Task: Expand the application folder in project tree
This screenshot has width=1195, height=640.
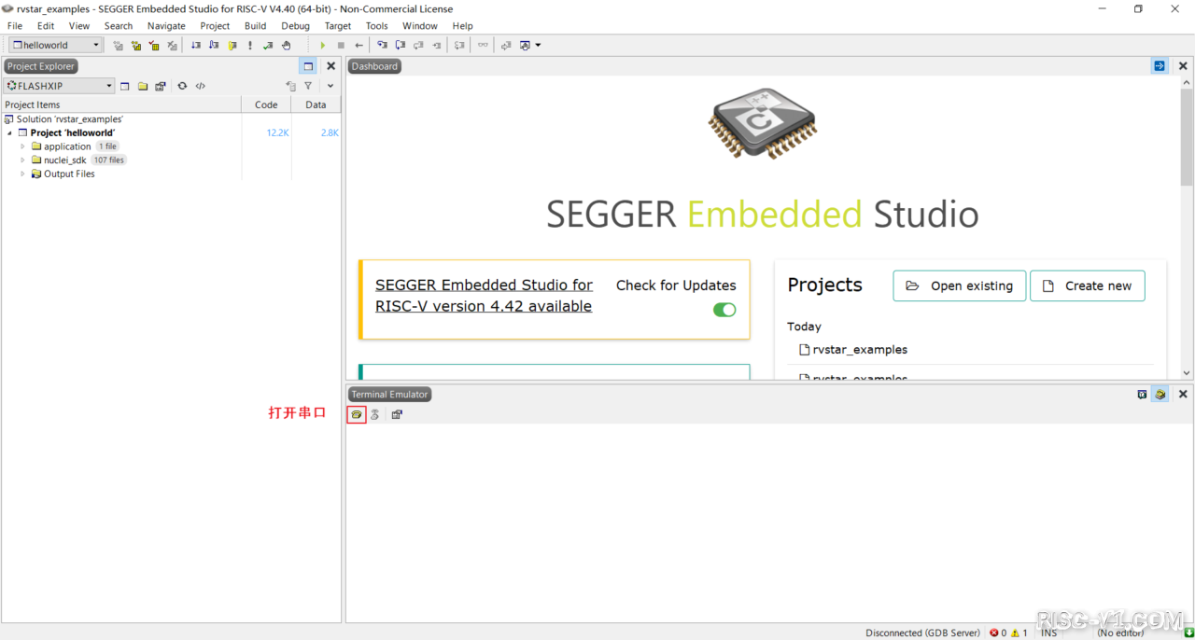Action: [x=23, y=146]
